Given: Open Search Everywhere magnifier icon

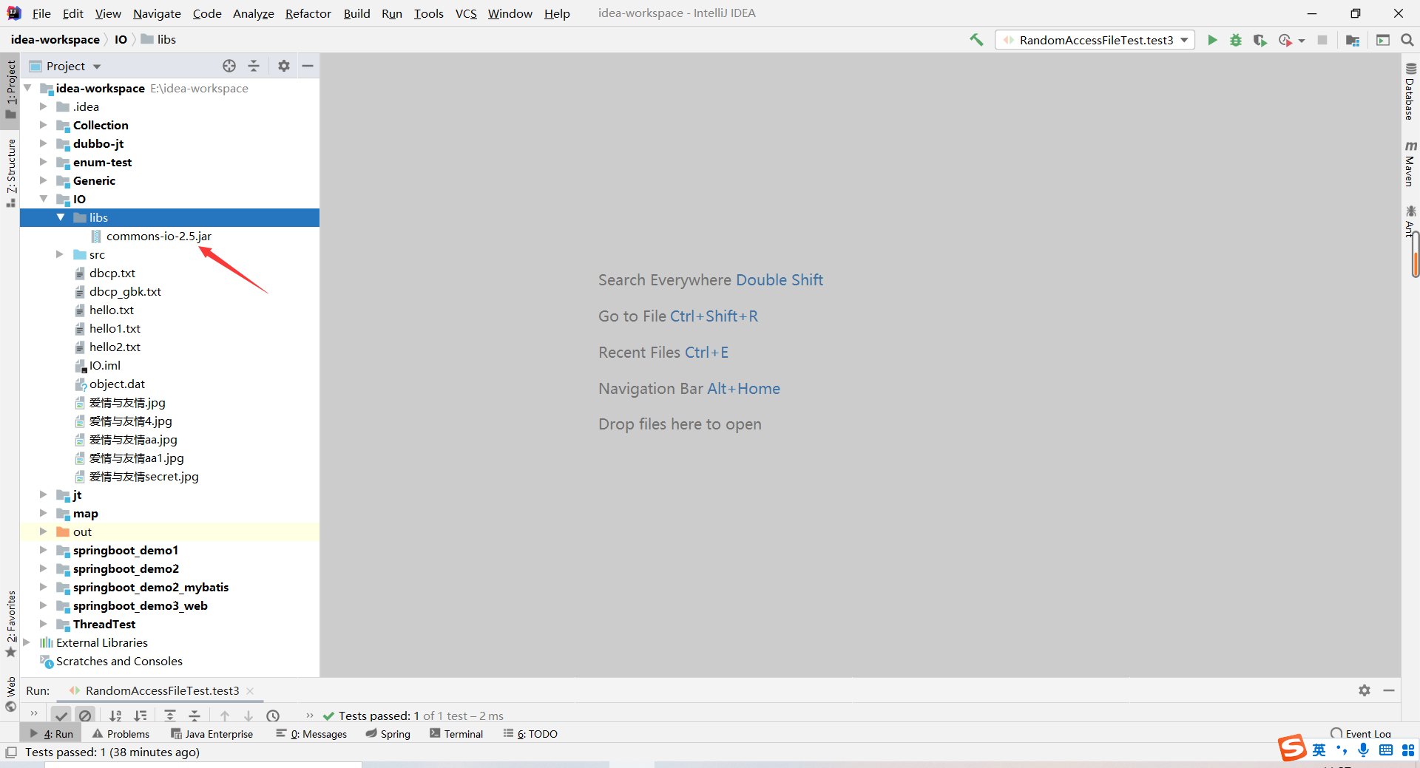Looking at the screenshot, I should (x=1407, y=40).
